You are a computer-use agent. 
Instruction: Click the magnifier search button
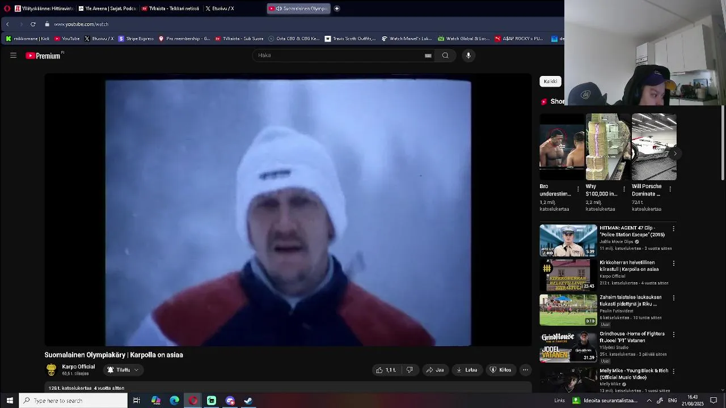pyautogui.click(x=445, y=56)
